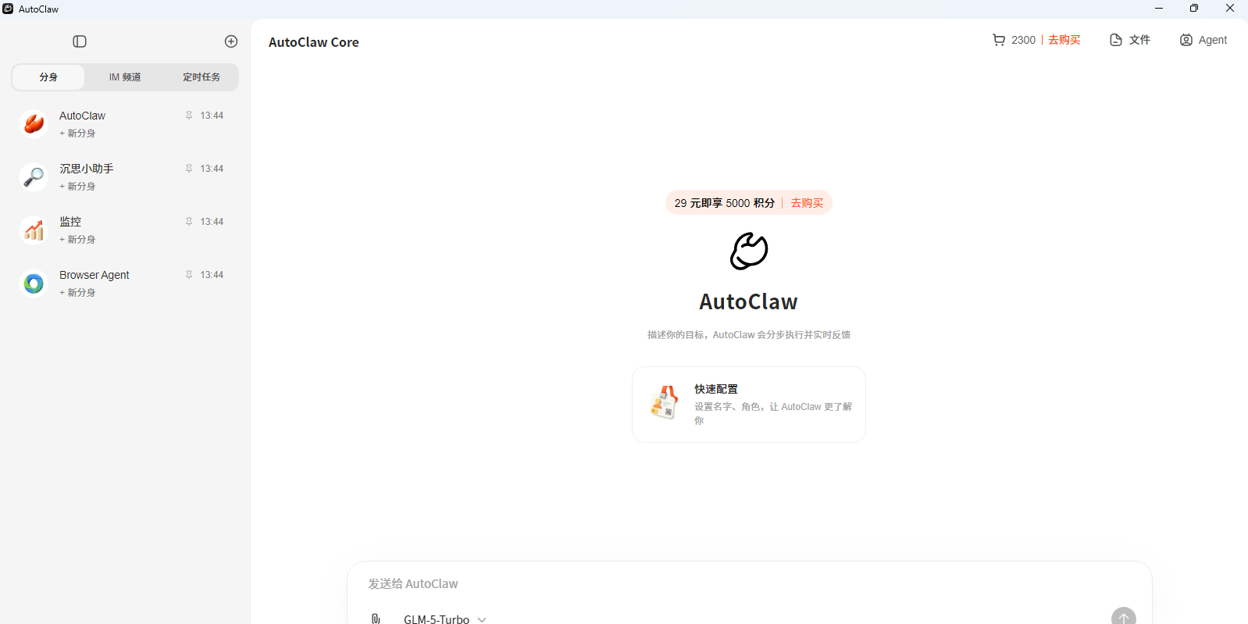The image size is (1248, 624).
Task: Select the Browser Agent name
Action: click(94, 275)
